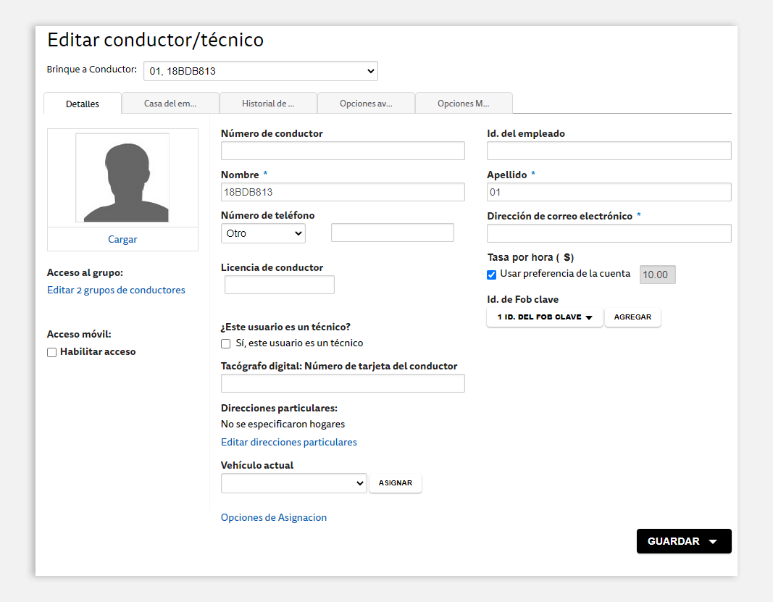Image resolution: width=773 pixels, height=602 pixels.
Task: Open Opciones de Asignacion link
Action: (274, 517)
